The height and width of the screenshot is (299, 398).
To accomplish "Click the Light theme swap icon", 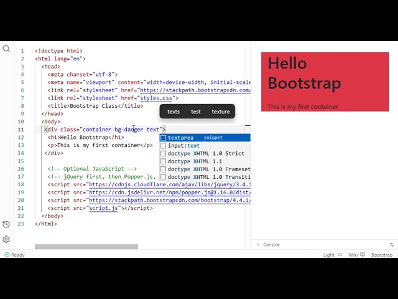I will click(x=340, y=255).
